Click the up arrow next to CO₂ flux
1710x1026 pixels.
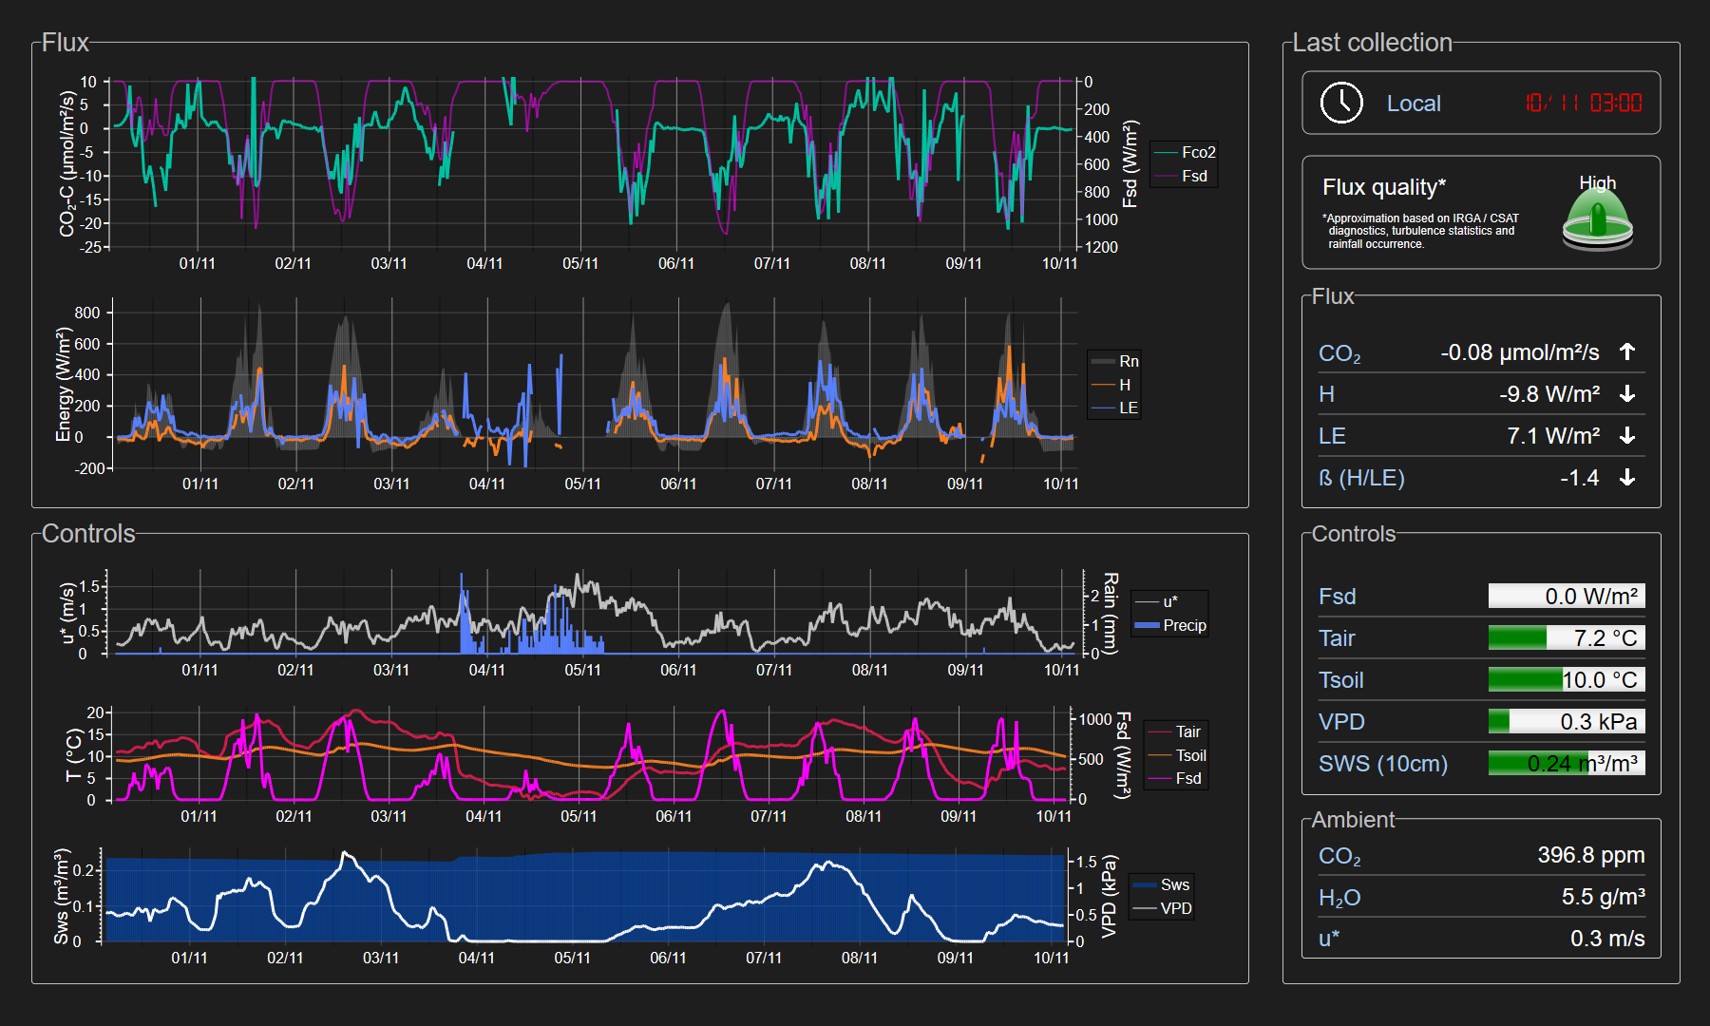coord(1627,351)
